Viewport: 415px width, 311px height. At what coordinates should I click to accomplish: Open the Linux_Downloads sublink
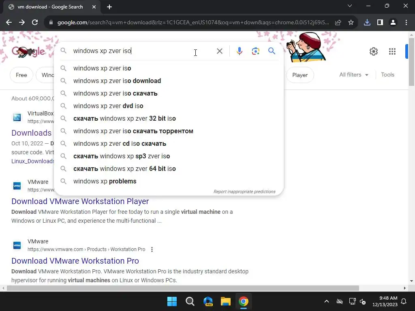tap(32, 161)
